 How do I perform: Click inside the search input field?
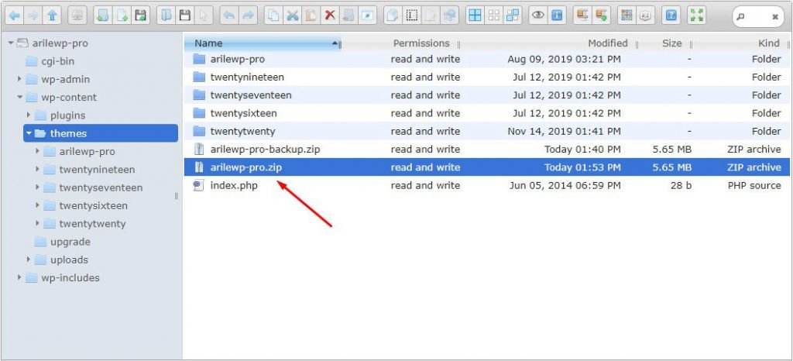click(x=757, y=17)
